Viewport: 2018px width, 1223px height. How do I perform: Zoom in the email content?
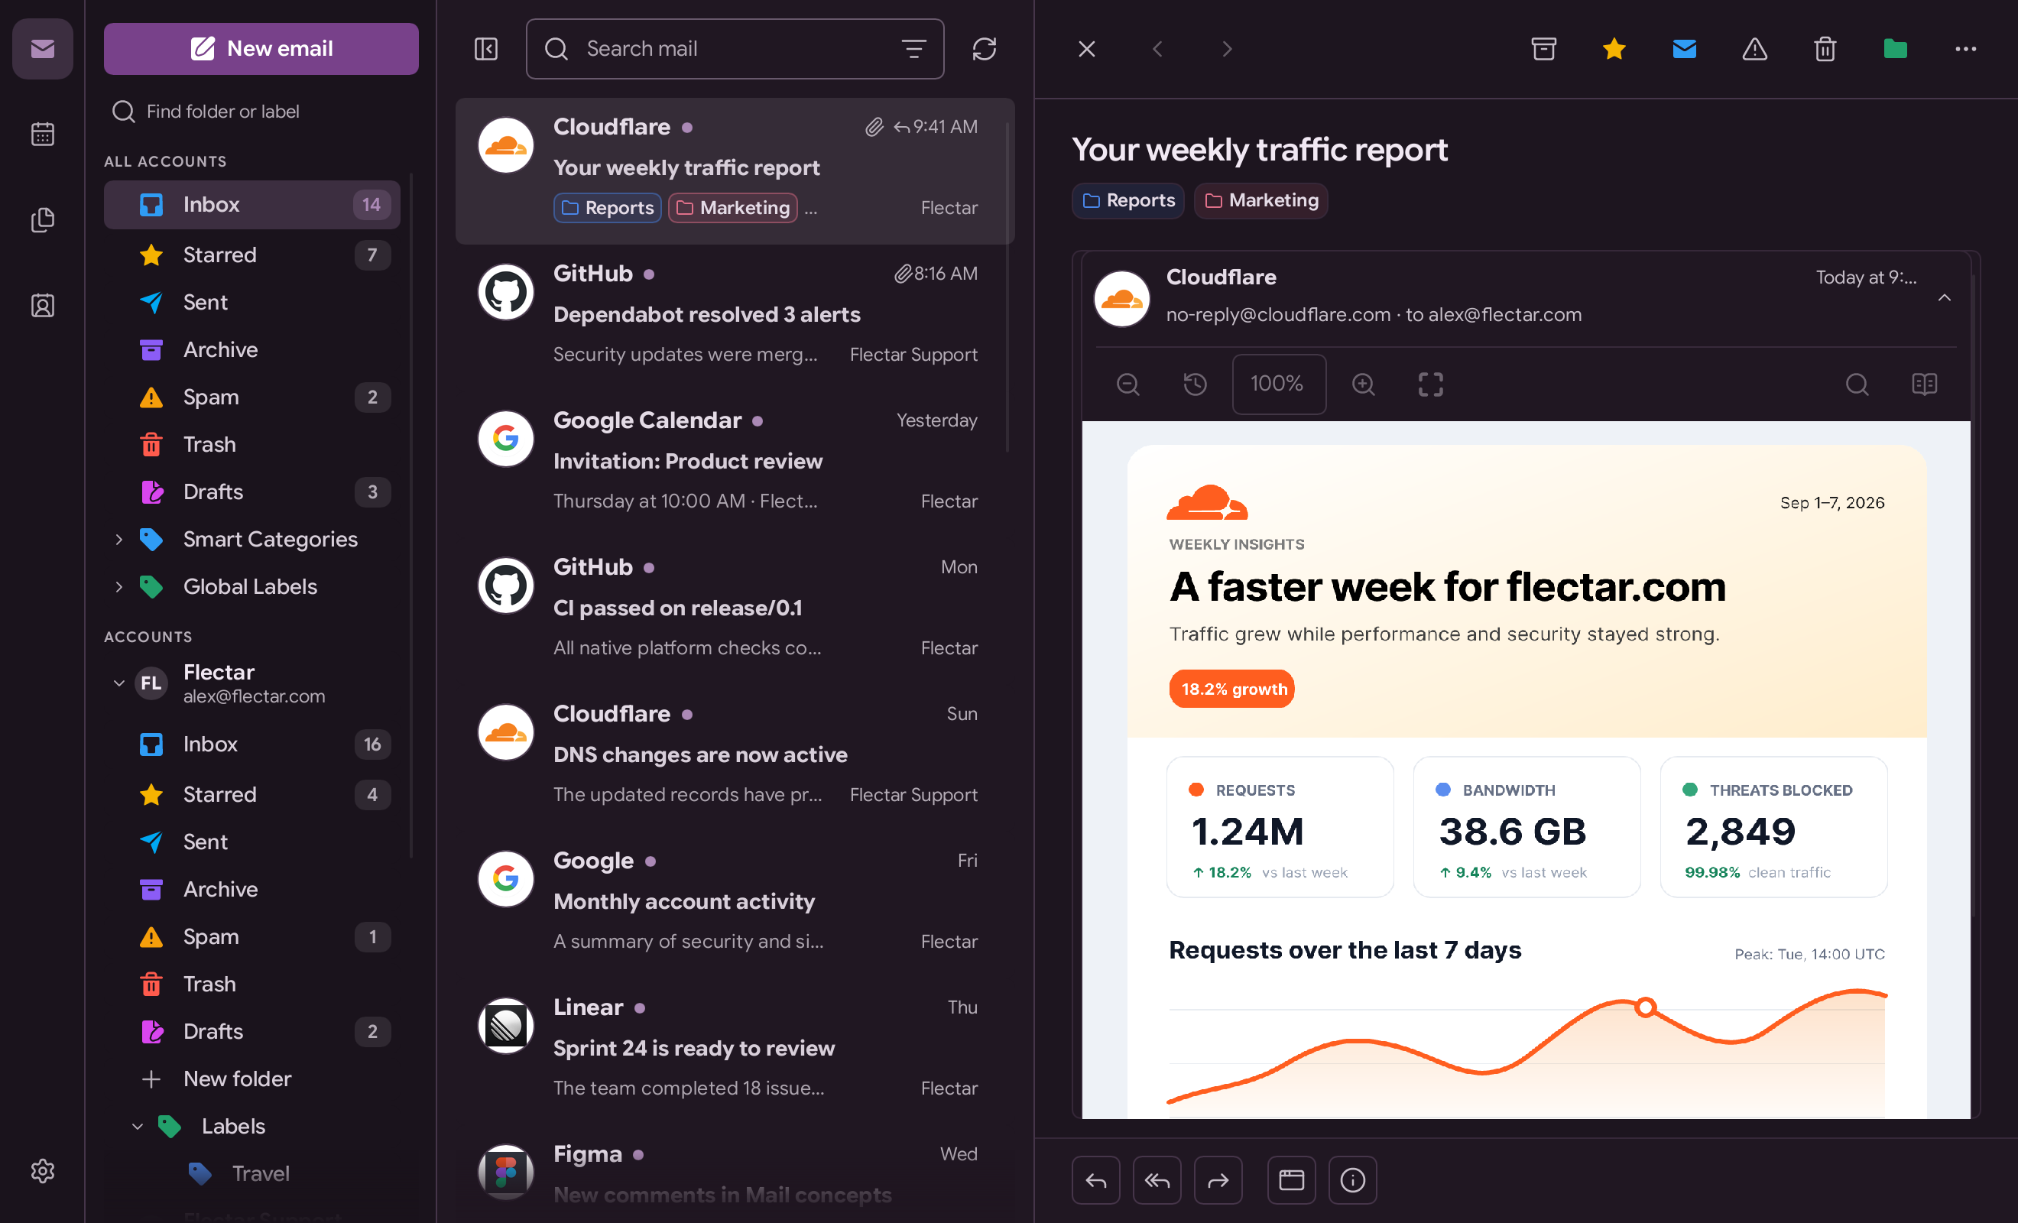[x=1363, y=384]
